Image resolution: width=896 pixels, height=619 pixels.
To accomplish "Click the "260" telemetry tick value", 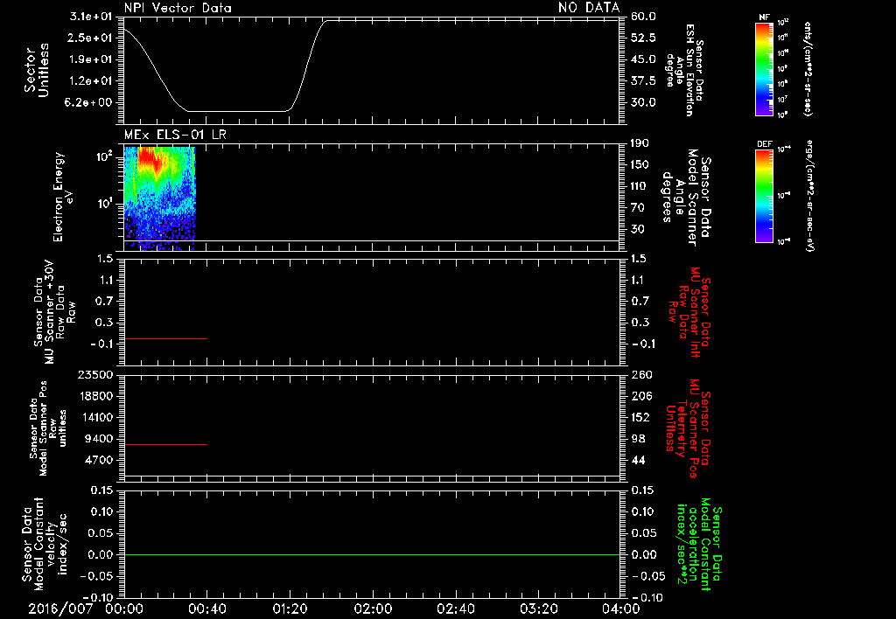I will pyautogui.click(x=640, y=374).
